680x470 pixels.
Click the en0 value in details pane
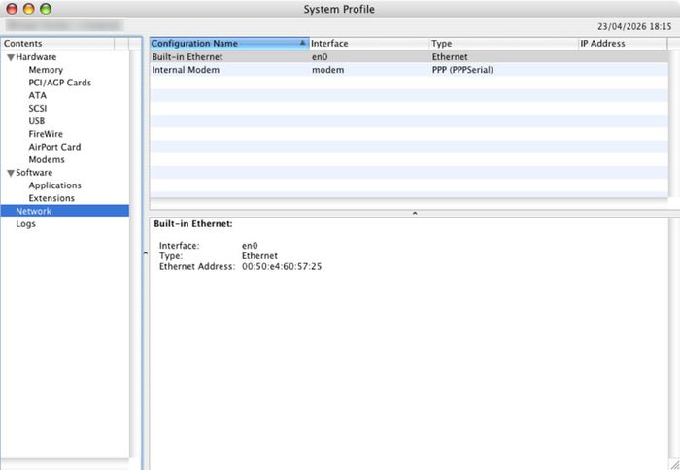click(x=250, y=246)
